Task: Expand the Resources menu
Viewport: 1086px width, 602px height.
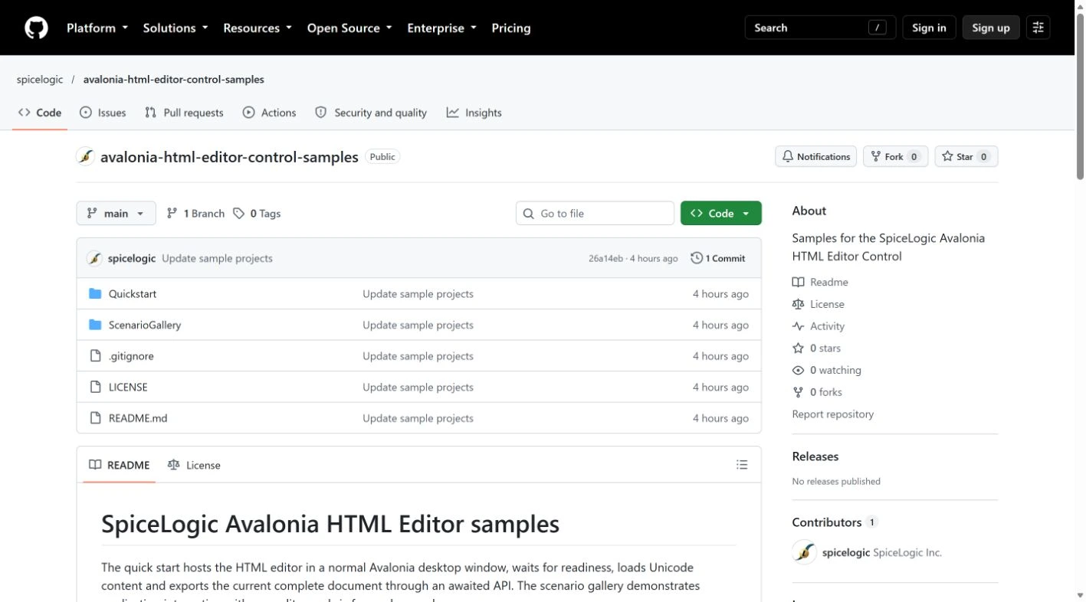Action: pyautogui.click(x=258, y=28)
